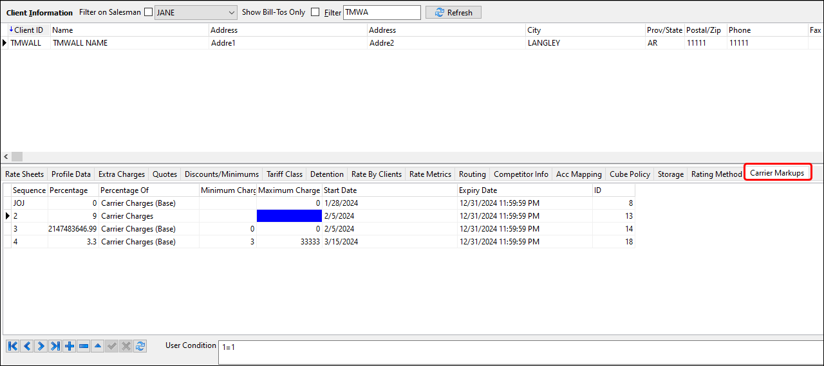Click the highlighted blue Maximum Charge cell
Image resolution: width=824 pixels, height=366 pixels.
click(289, 216)
